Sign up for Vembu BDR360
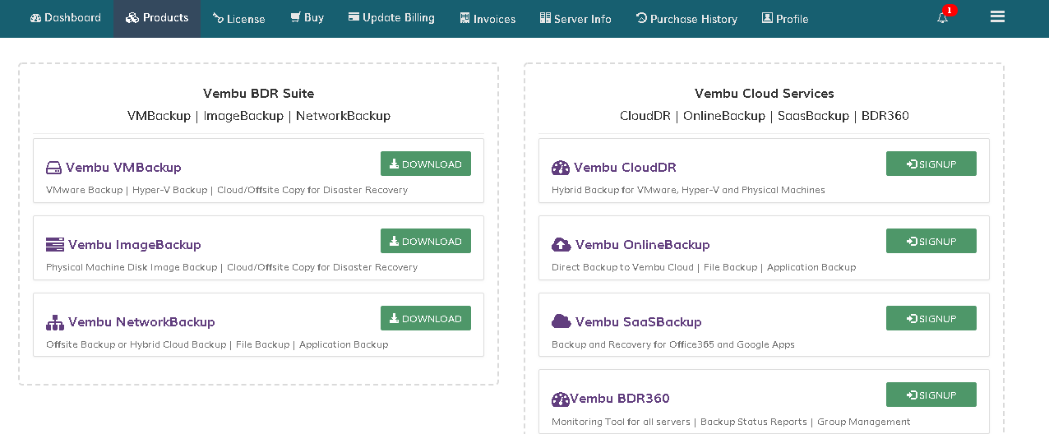The image size is (1049, 434). click(931, 395)
